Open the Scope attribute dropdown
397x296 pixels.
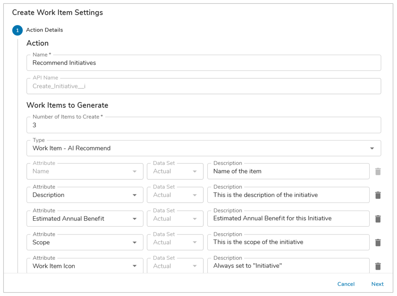pyautogui.click(x=134, y=243)
